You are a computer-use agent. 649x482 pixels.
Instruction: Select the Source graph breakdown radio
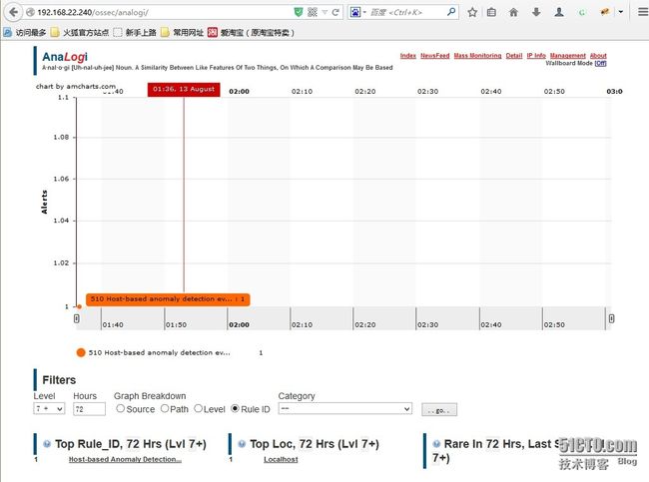[120, 408]
